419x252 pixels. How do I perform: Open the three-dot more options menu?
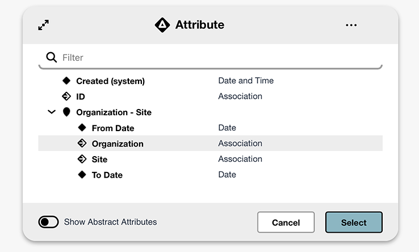pos(351,25)
